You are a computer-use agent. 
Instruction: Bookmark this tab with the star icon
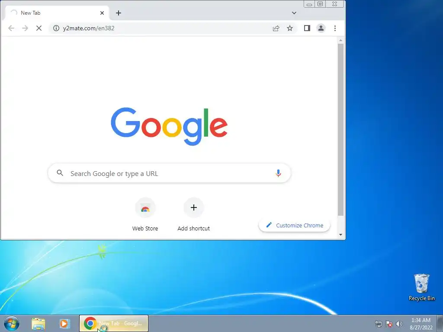290,28
